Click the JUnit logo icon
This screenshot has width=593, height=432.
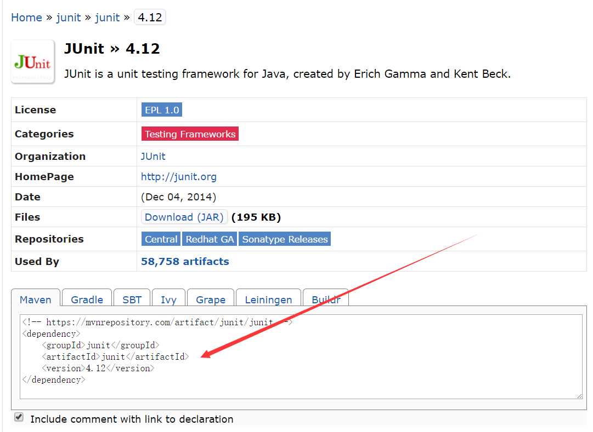33,62
